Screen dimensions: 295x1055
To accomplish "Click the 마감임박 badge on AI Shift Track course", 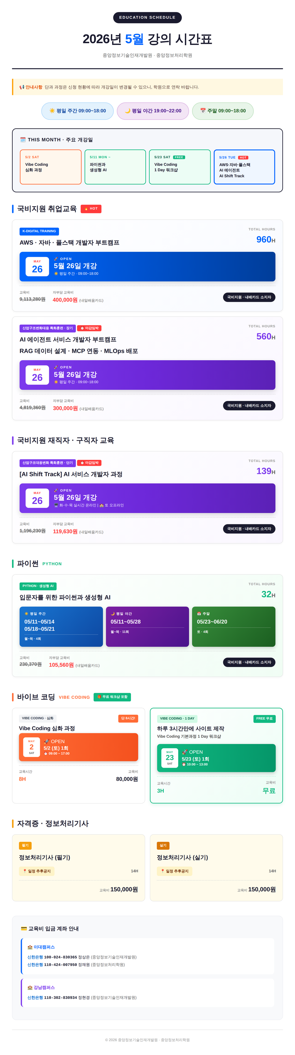I will [x=89, y=463].
